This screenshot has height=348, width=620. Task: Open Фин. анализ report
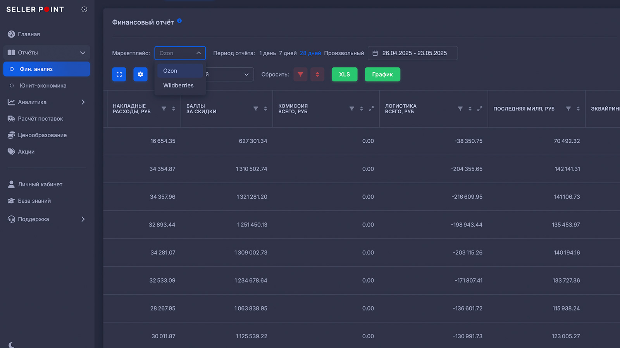tap(46, 69)
